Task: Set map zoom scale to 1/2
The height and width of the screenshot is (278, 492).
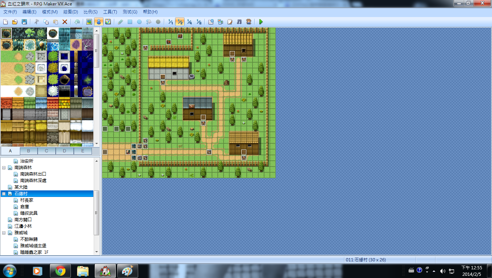Action: [x=180, y=22]
